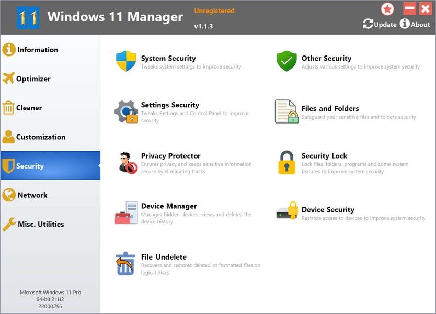Viewport: 436px width, 314px height.
Task: Open the About dialog
Action: tap(415, 24)
